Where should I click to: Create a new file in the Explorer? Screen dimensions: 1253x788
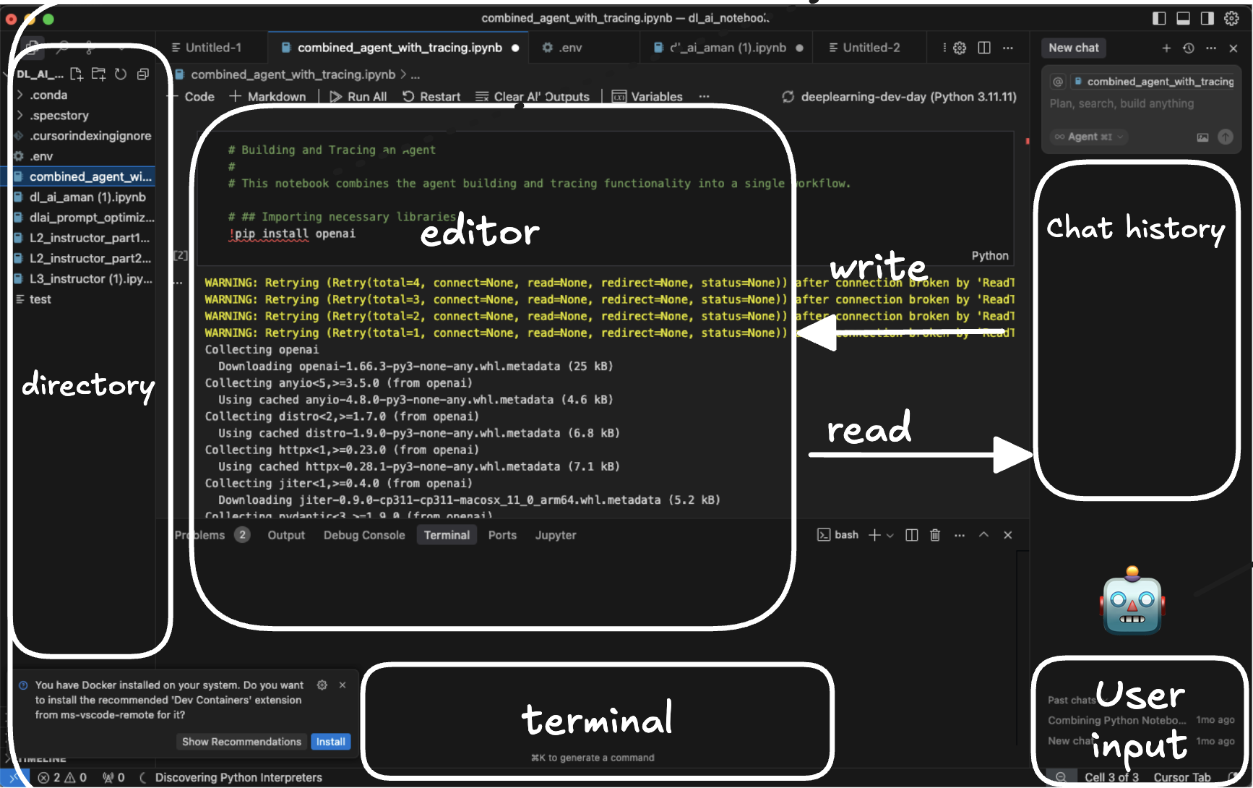point(77,73)
